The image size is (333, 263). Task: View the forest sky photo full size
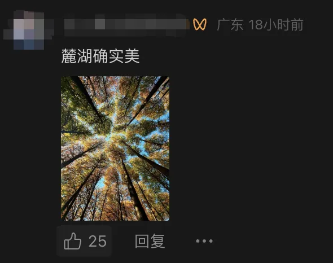pyautogui.click(x=115, y=148)
